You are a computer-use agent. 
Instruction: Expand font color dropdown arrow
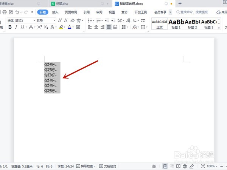click(x=73, y=27)
